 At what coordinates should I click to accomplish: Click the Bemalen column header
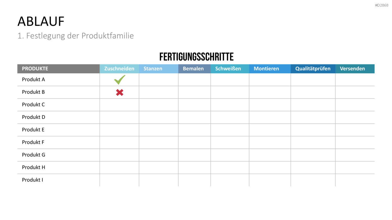(194, 69)
